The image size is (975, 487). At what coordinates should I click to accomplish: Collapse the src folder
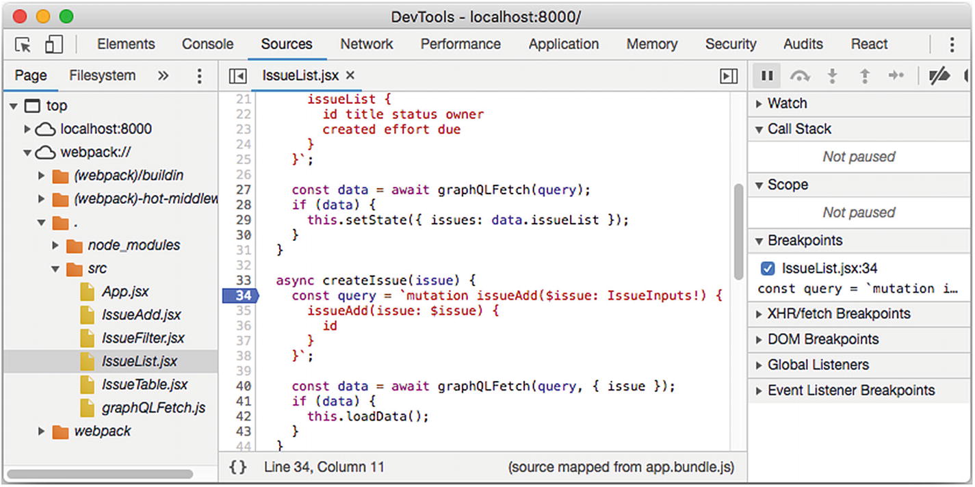pyautogui.click(x=56, y=269)
